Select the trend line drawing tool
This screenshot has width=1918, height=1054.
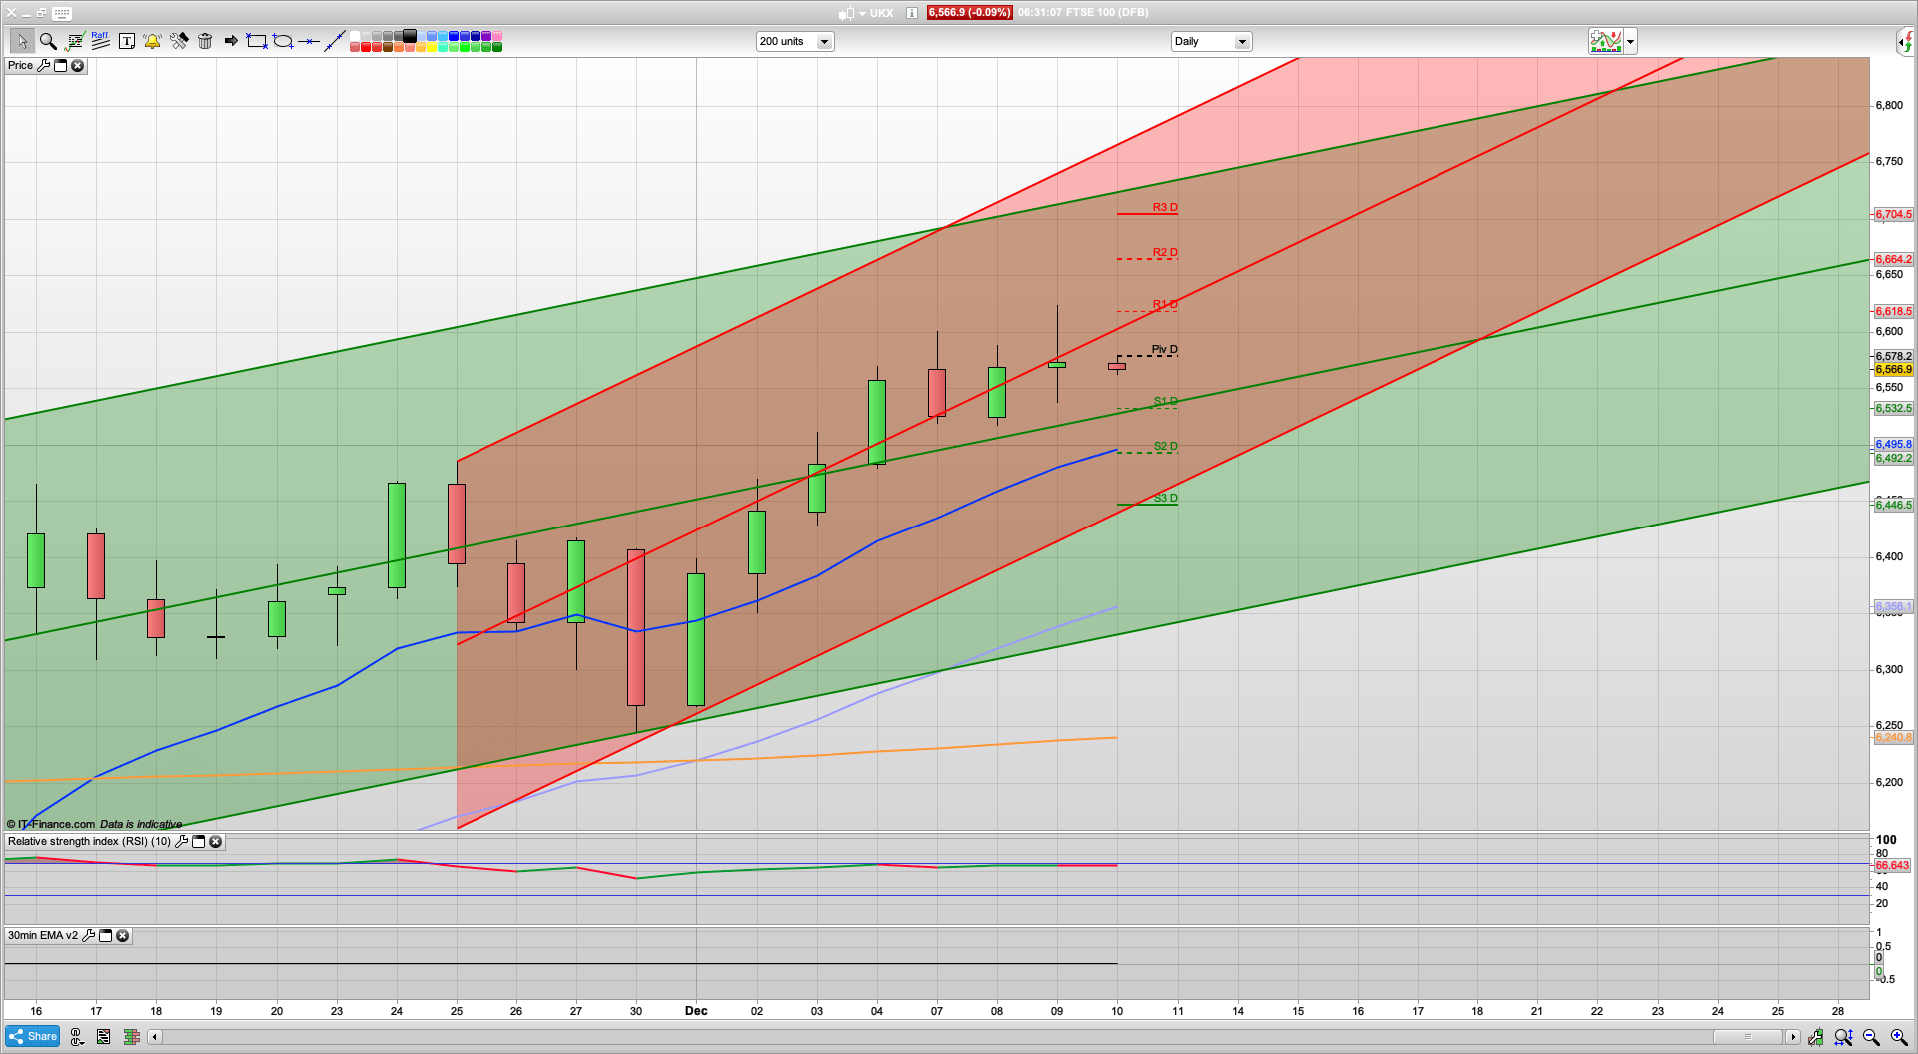335,41
